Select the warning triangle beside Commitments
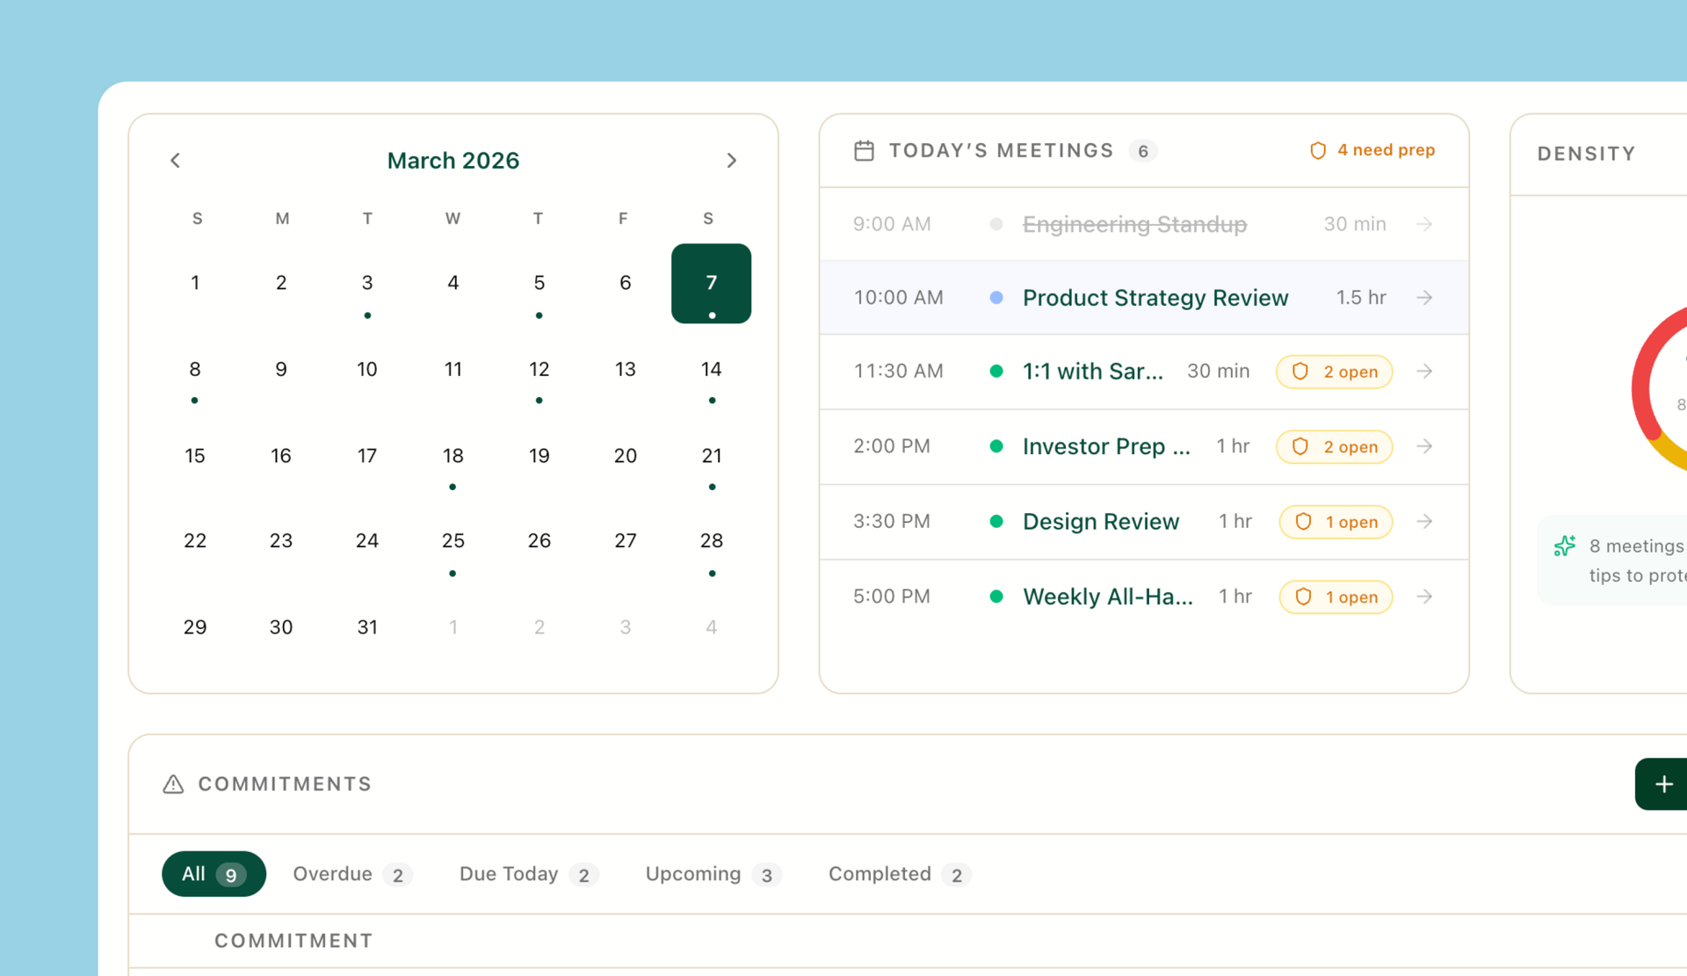This screenshot has height=976, width=1687. pyautogui.click(x=172, y=784)
